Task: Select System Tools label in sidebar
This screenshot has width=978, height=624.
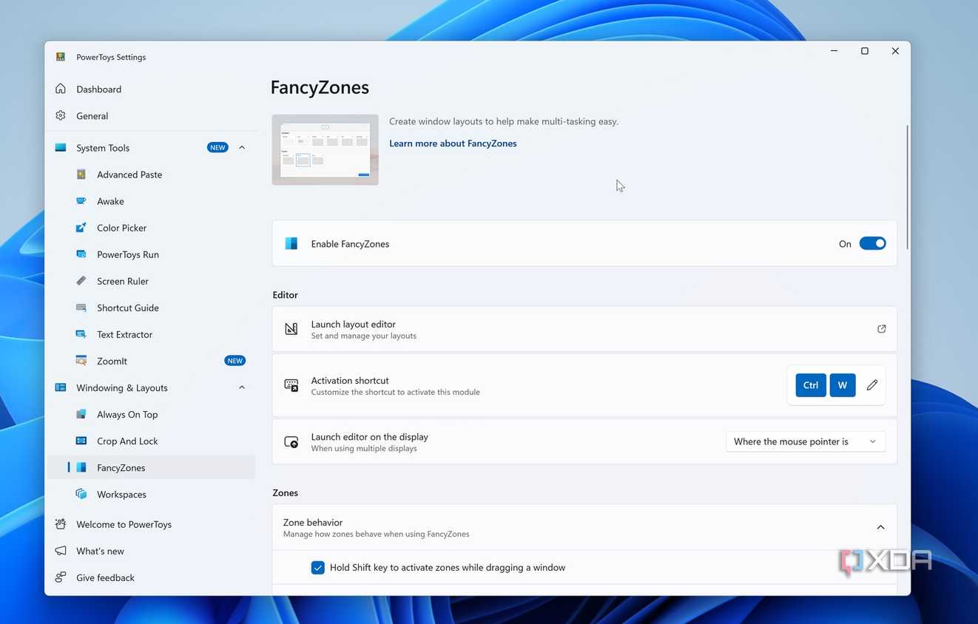Action: 103,148
